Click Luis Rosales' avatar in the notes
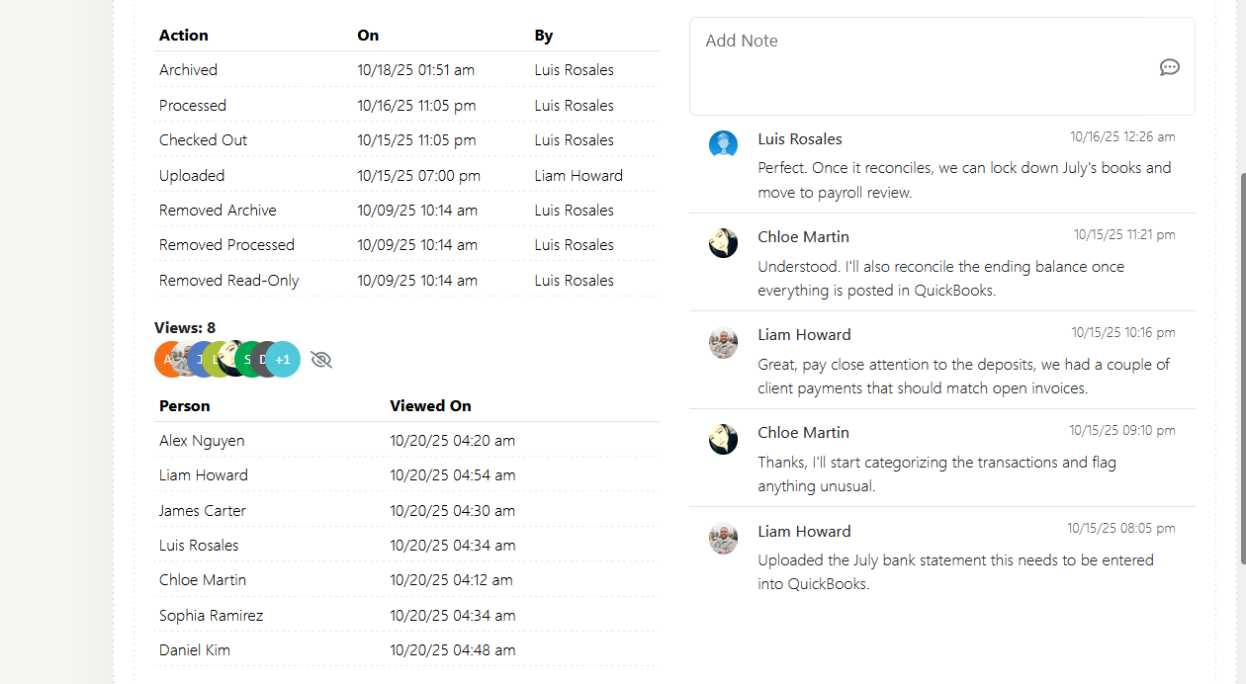 click(x=723, y=144)
